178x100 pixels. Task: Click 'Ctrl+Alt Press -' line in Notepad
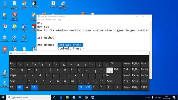pyautogui.click(x=71, y=49)
